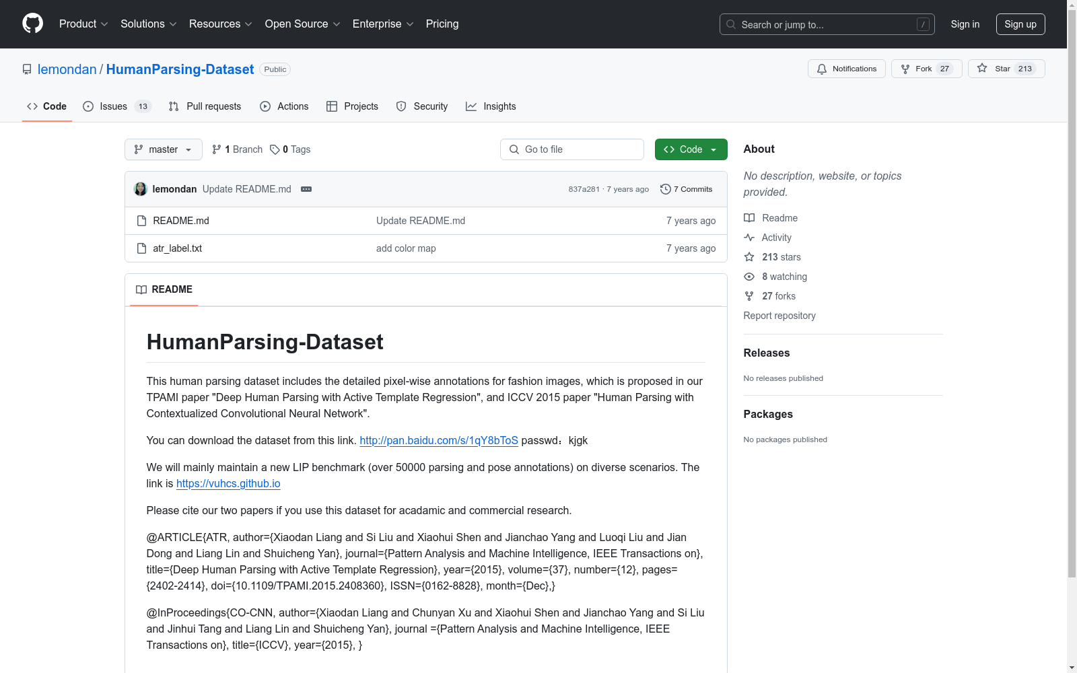
Task: Click the repository icon beside lemondan
Action: [x=27, y=69]
